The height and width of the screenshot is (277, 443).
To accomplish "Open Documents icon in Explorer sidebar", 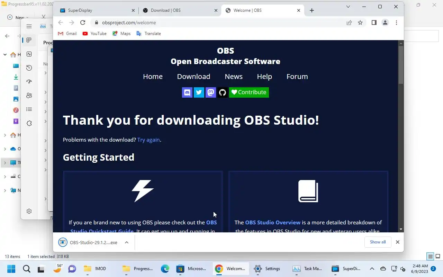I will (x=16, y=88).
